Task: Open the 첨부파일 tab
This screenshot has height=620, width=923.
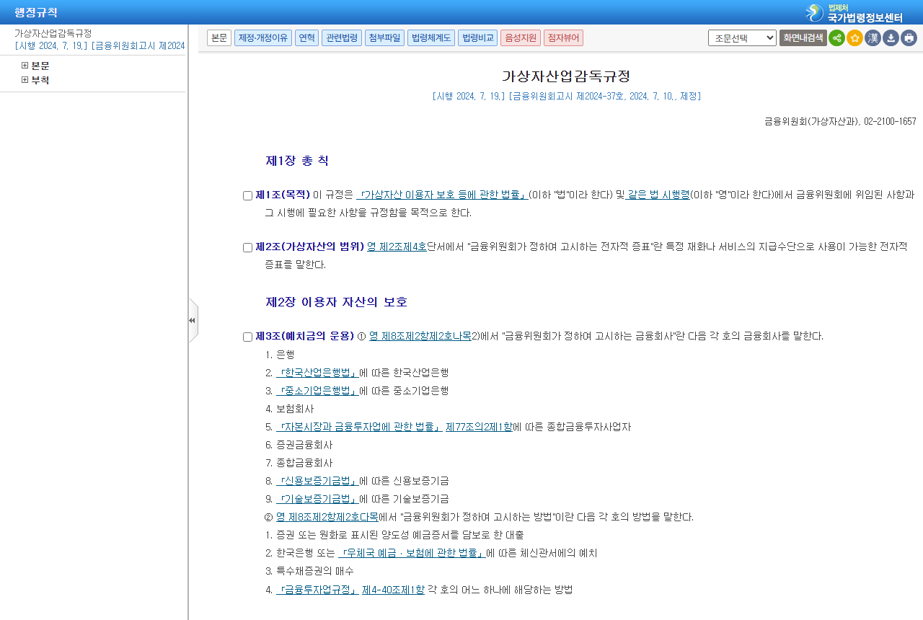Action: 384,37
